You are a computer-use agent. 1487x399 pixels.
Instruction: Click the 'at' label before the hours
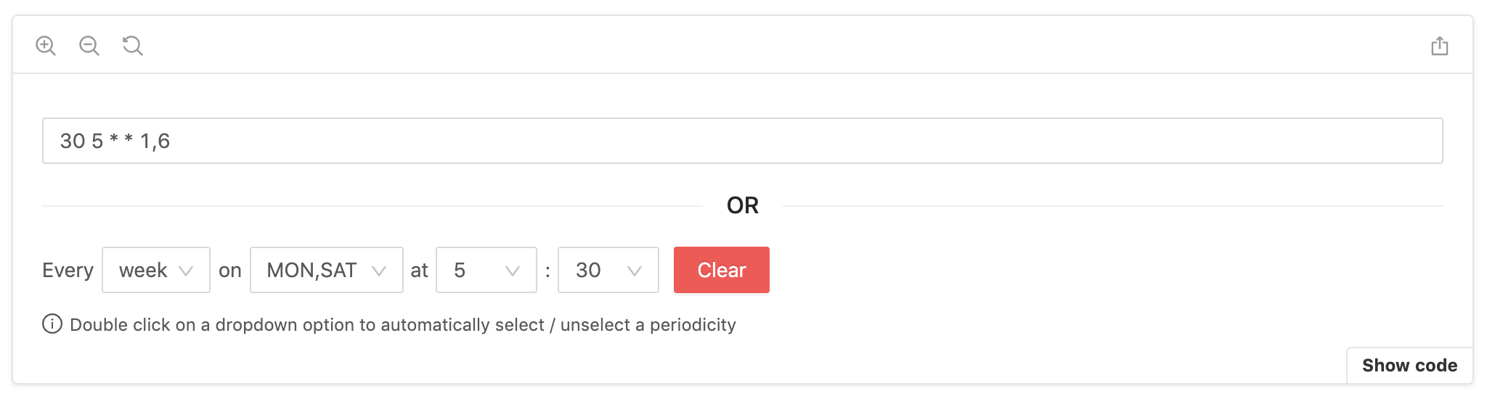click(419, 270)
